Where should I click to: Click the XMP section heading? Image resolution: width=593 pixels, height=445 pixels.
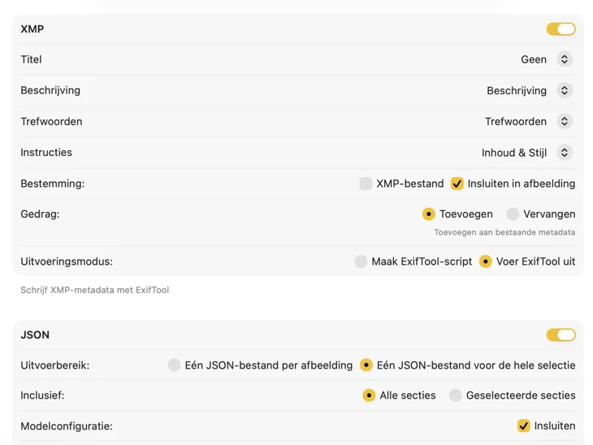tap(32, 29)
